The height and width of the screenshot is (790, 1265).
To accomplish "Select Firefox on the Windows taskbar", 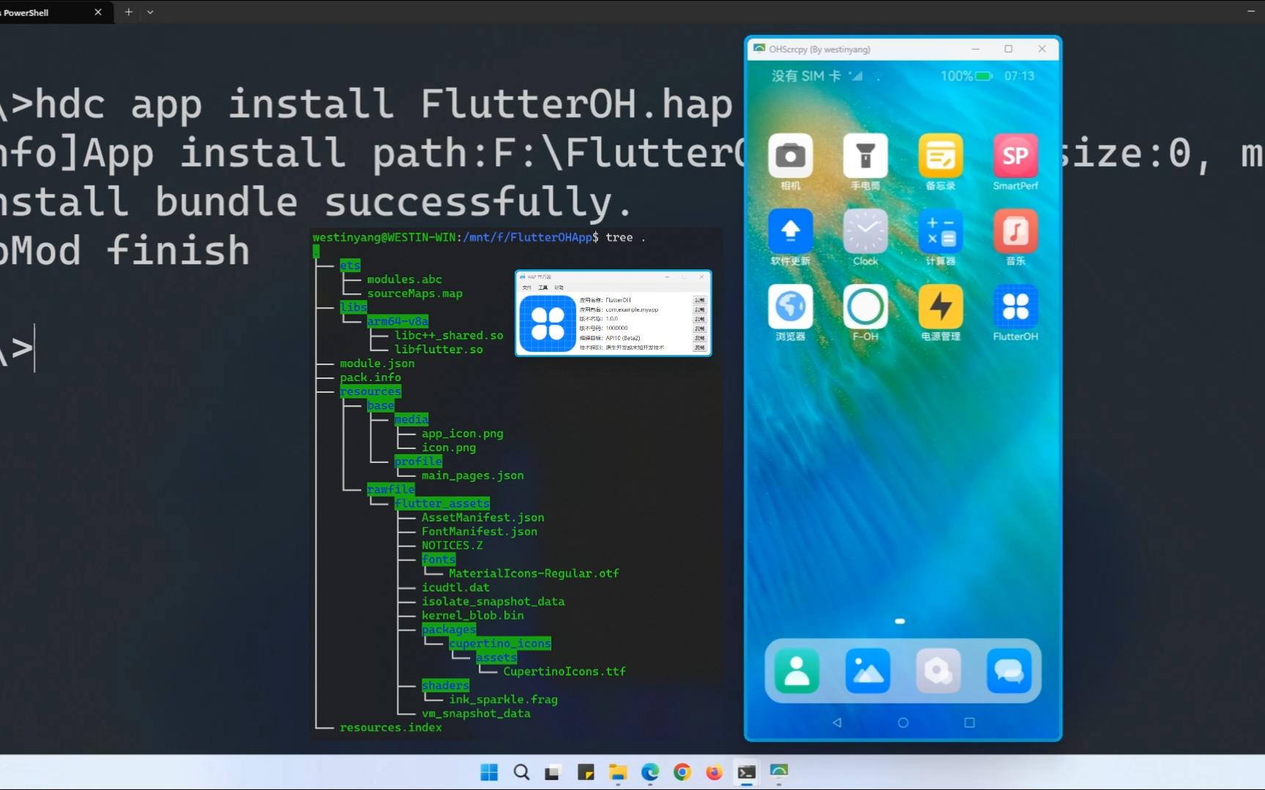I will pos(713,772).
